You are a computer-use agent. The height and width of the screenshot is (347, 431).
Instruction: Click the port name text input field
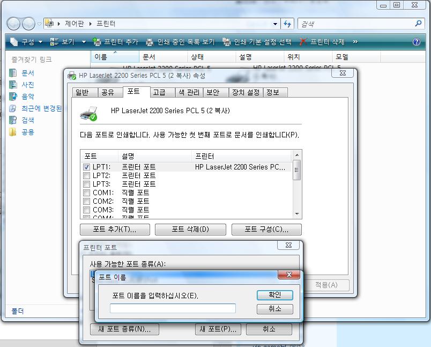tap(173, 308)
